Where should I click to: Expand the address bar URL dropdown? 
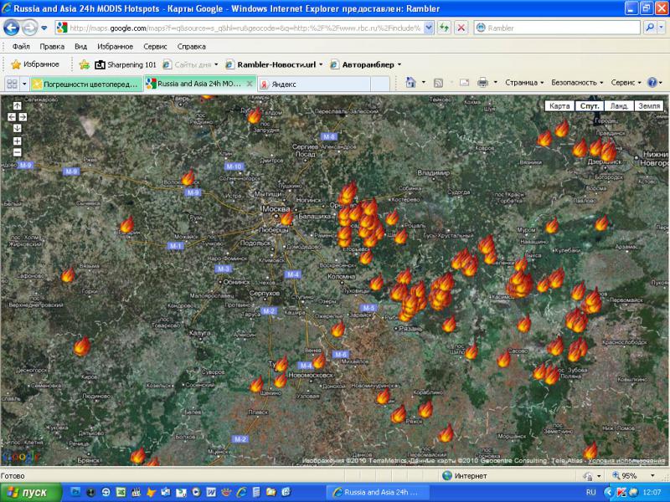pyautogui.click(x=429, y=28)
